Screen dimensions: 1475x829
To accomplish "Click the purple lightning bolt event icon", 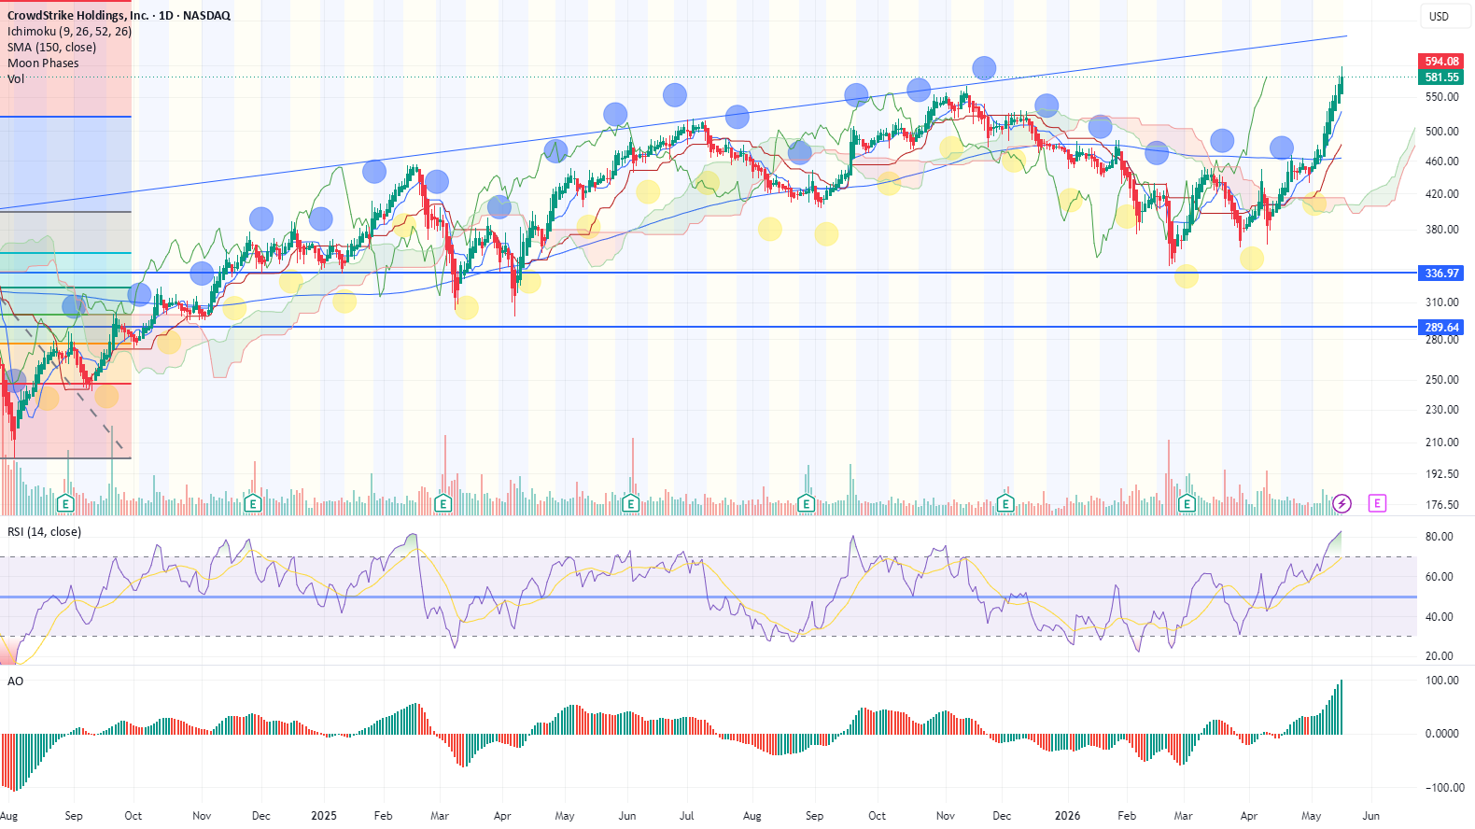I will pos(1342,503).
